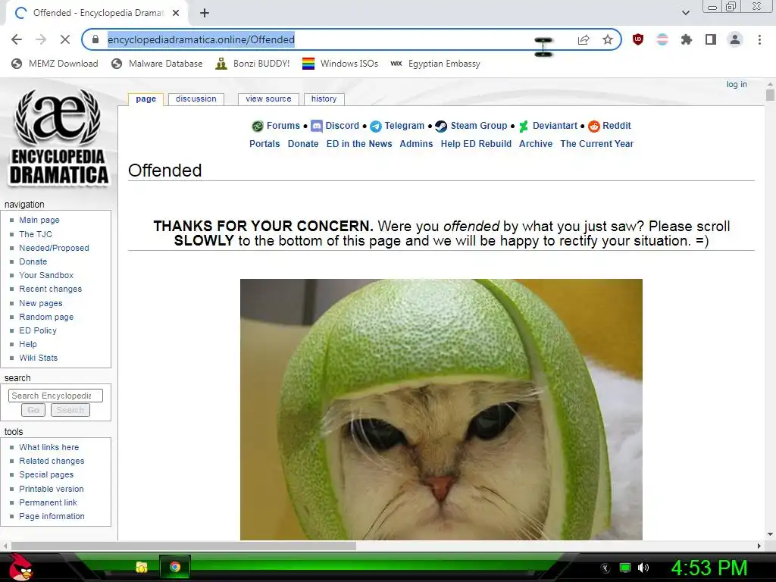Click the horizontal scrollbar thumb
The image size is (776, 582).
point(183,546)
